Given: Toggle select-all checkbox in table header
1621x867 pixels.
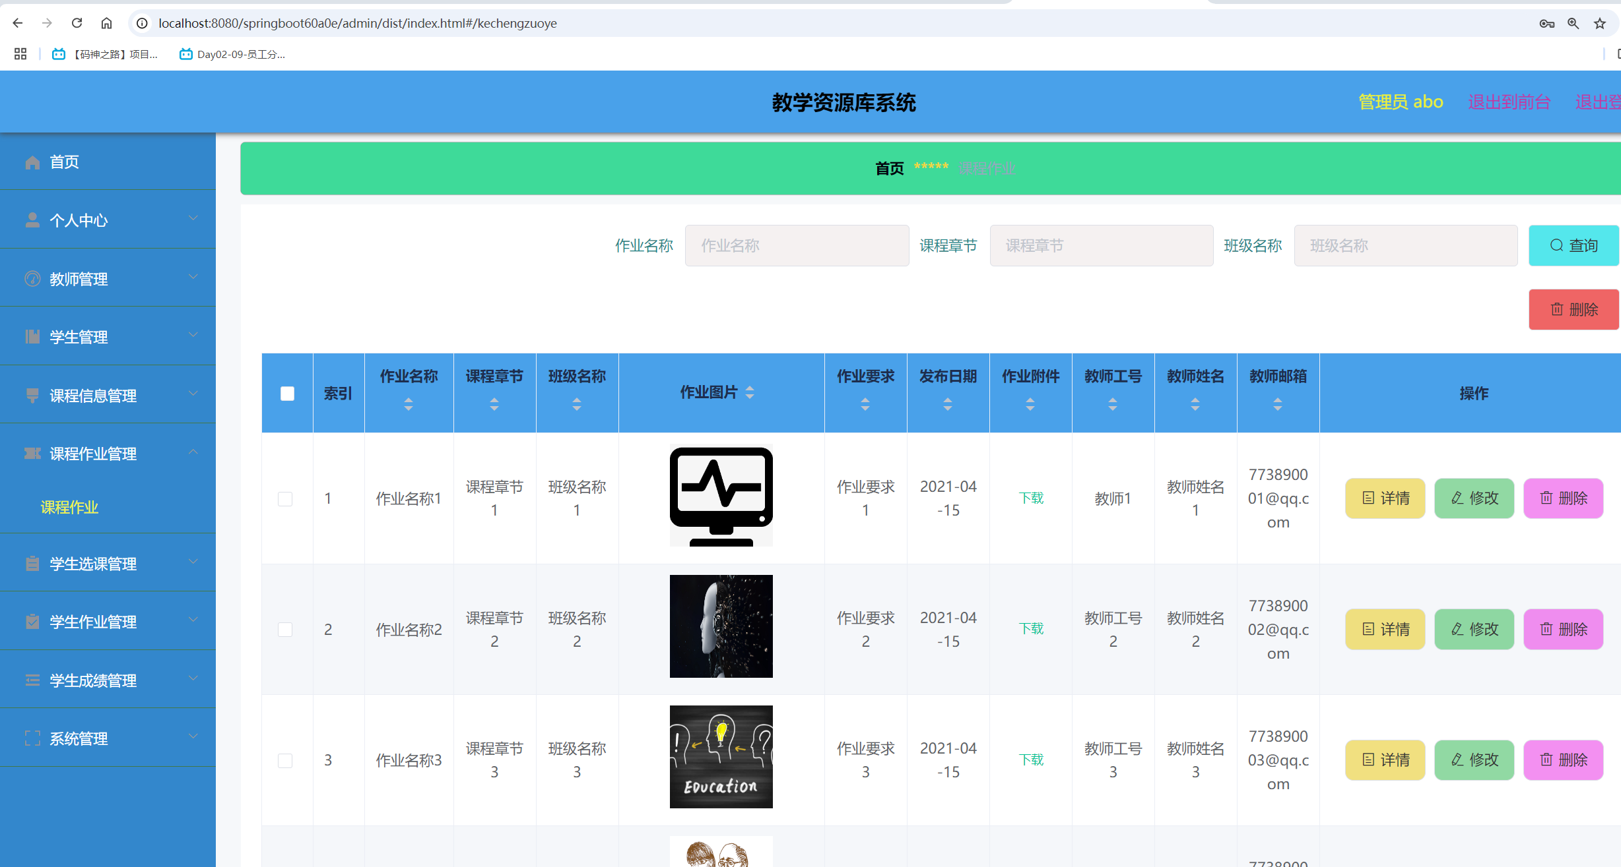Looking at the screenshot, I should 287,394.
